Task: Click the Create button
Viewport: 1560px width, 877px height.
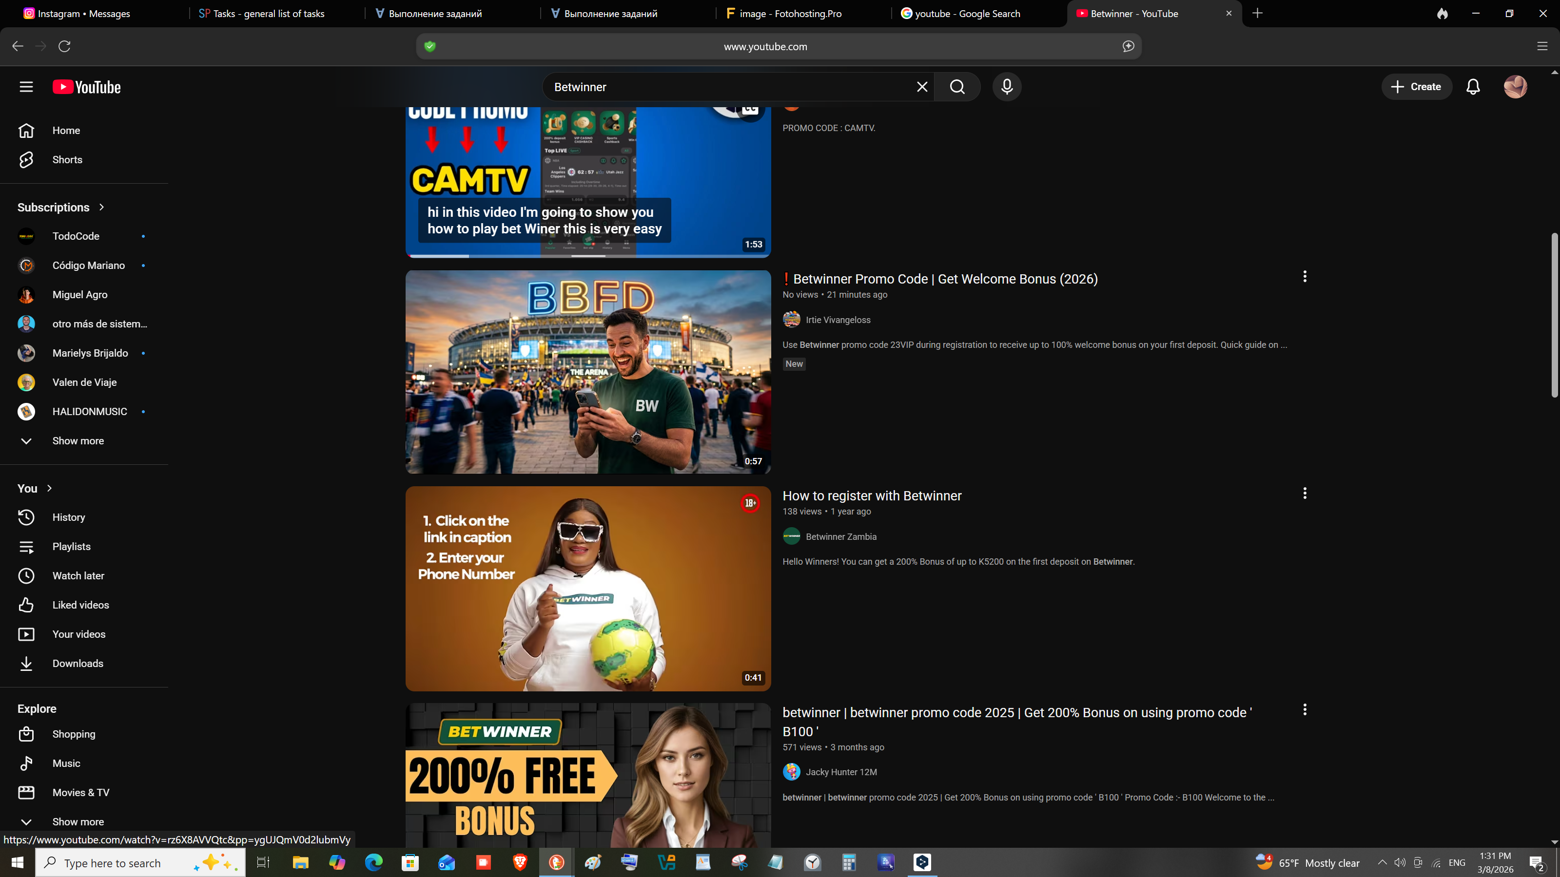Action: [x=1416, y=87]
